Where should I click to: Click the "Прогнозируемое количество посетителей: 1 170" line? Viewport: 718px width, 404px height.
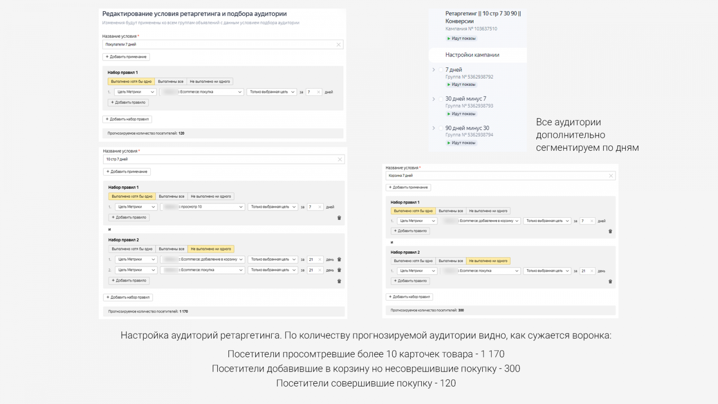148,312
